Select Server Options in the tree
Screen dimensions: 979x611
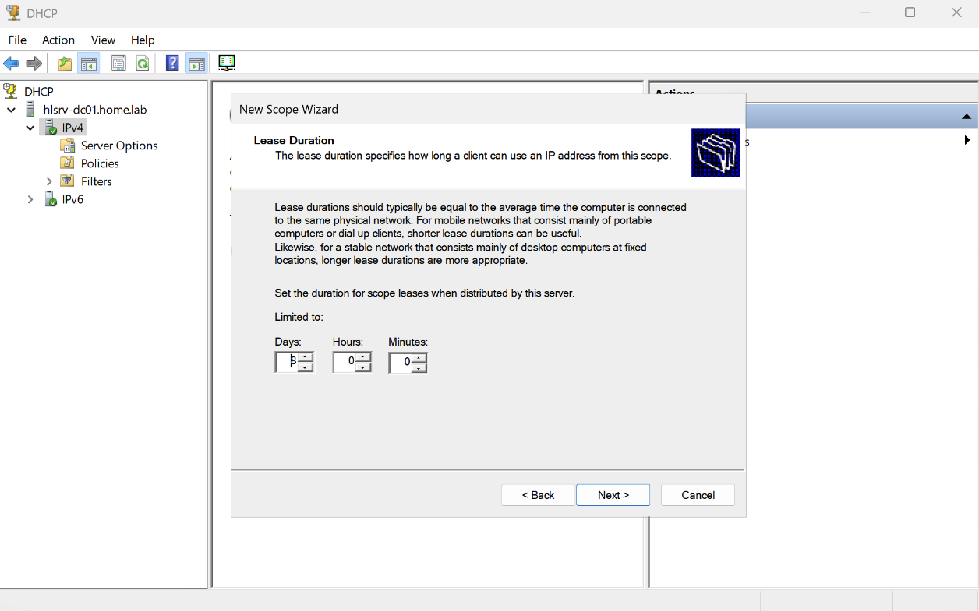pos(118,146)
